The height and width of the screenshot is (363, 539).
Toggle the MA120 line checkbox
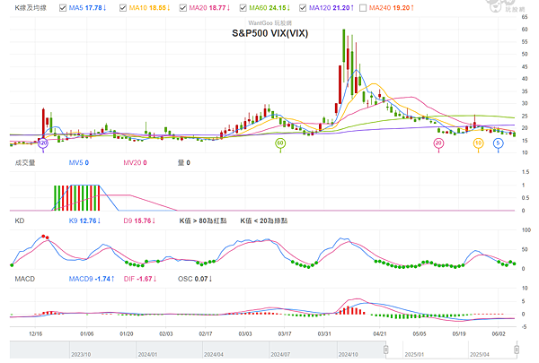pyautogui.click(x=303, y=8)
